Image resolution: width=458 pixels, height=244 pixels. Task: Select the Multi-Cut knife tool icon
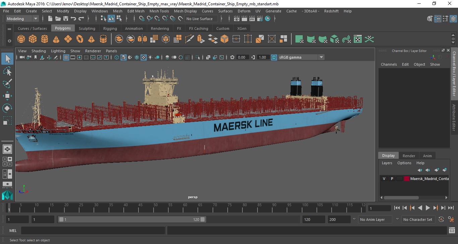coord(189,39)
